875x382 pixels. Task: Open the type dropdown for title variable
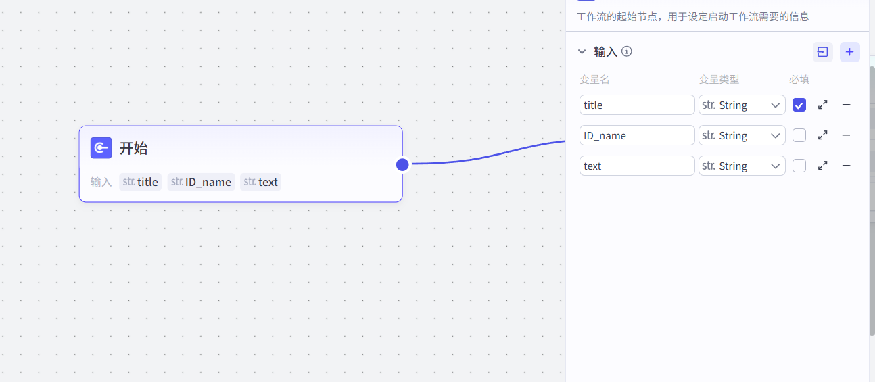pyautogui.click(x=742, y=105)
